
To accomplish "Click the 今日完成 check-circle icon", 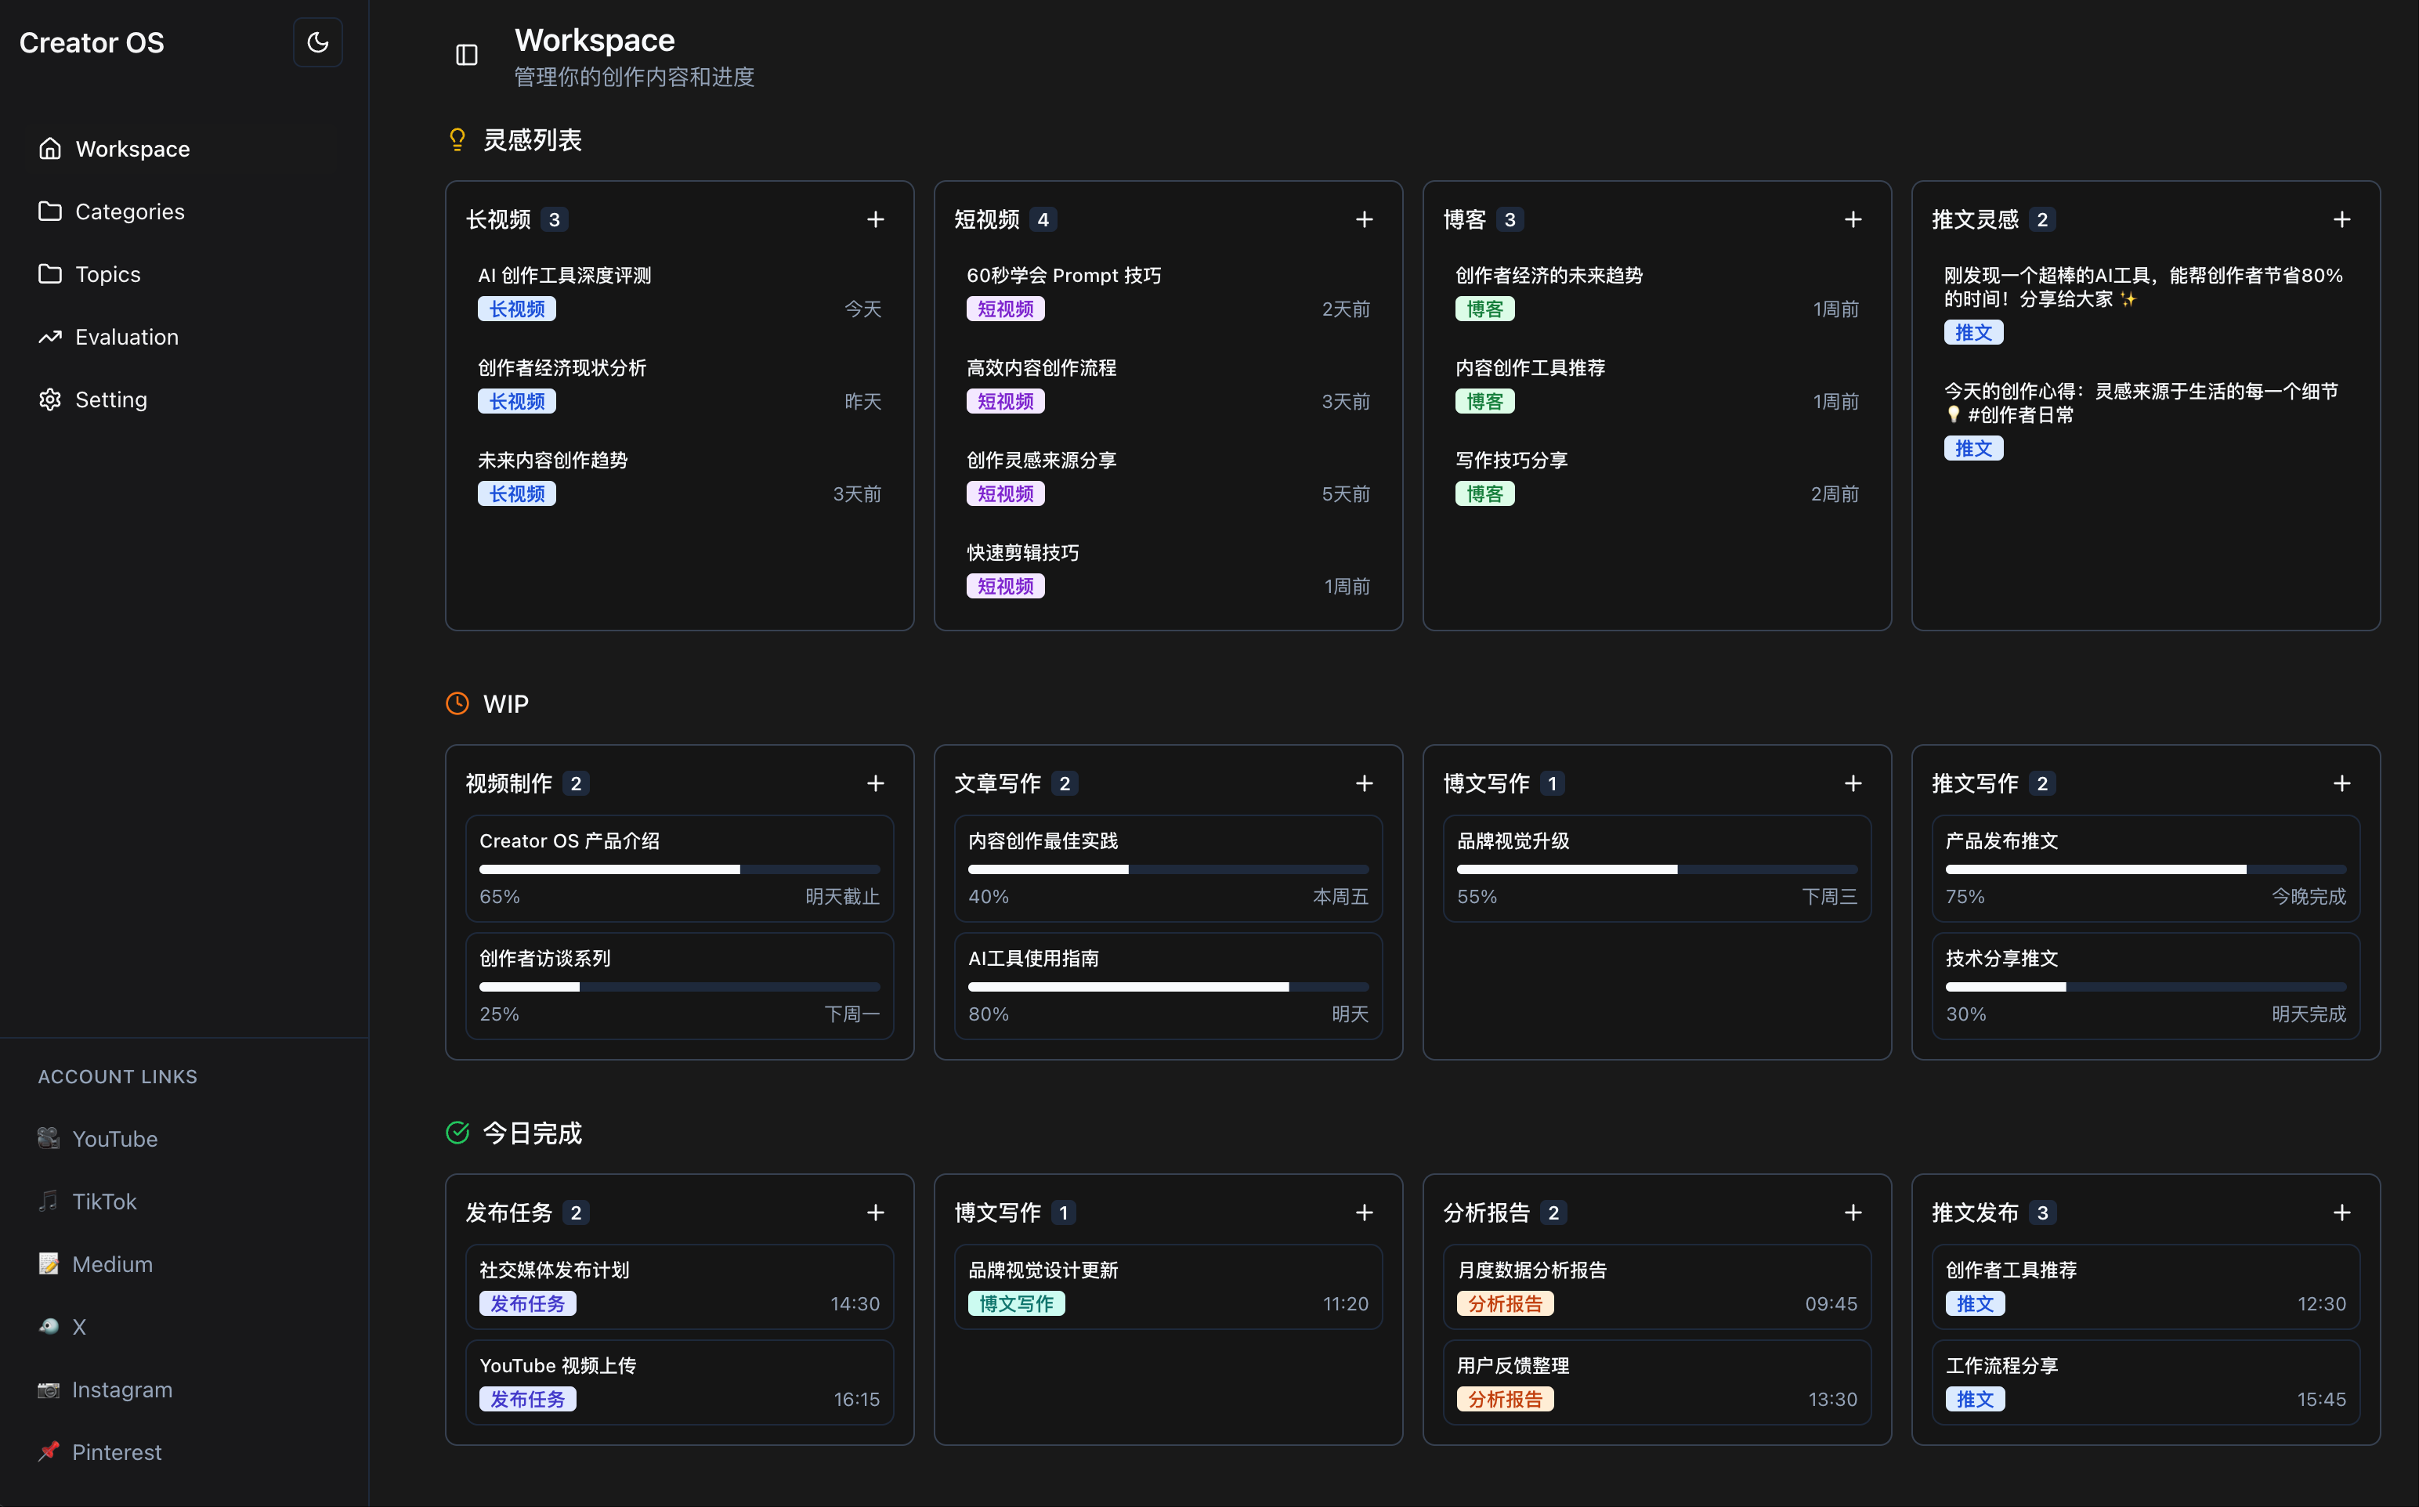I will point(457,1133).
